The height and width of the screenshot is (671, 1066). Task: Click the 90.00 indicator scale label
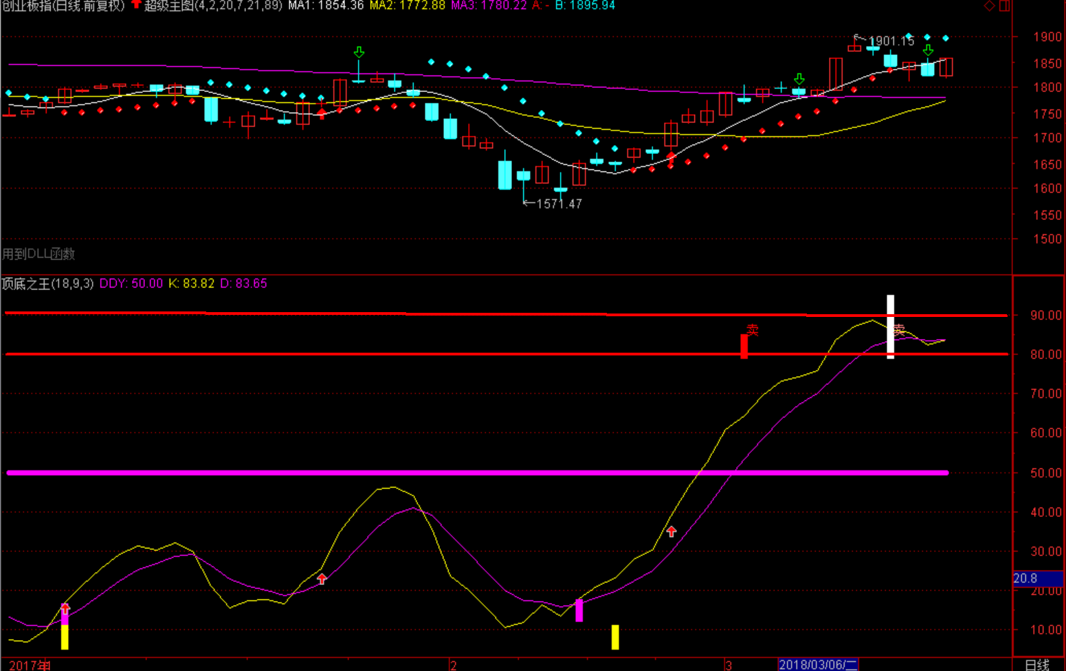pos(1045,316)
